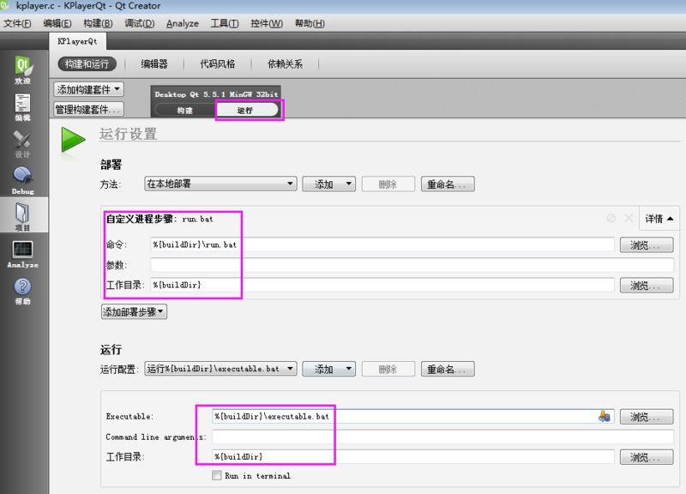Open the 编辑(E) menu
This screenshot has height=494, width=686.
pos(57,24)
